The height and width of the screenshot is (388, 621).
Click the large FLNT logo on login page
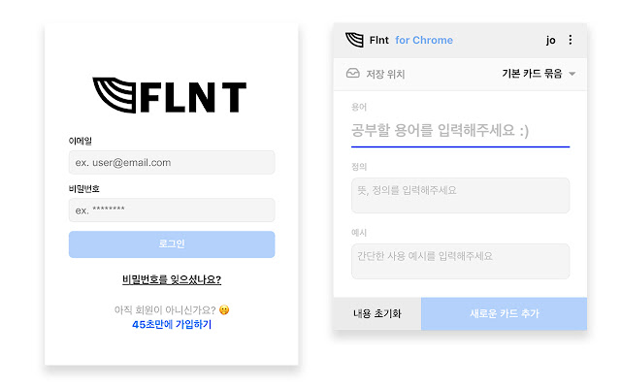coord(170,95)
